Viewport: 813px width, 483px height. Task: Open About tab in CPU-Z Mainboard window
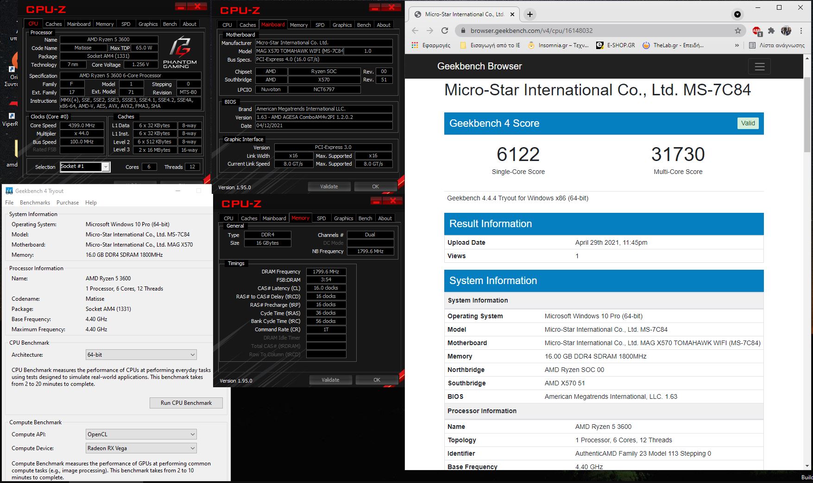[x=384, y=25]
